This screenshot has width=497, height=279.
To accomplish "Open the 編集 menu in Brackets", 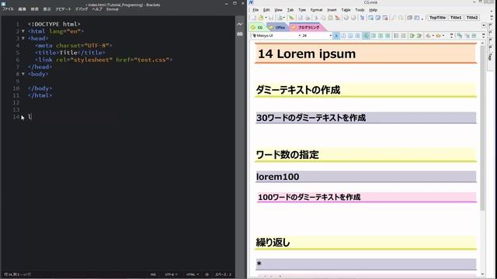I will pyautogui.click(x=22, y=9).
